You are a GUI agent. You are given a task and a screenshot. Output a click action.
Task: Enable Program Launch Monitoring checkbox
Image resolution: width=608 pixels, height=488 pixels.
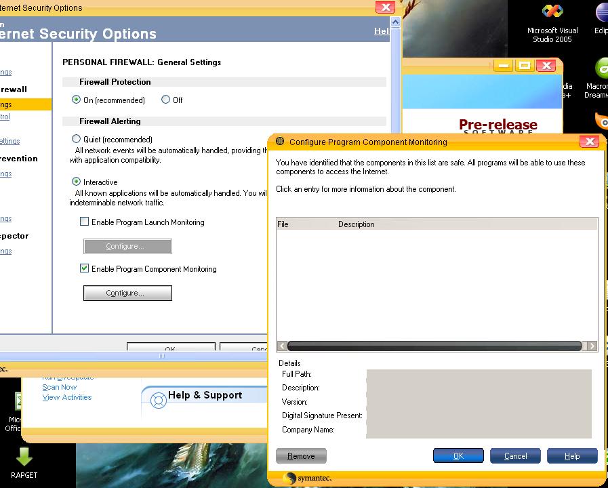[84, 222]
